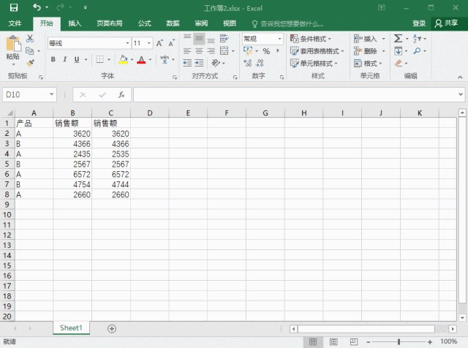The height and width of the screenshot is (348, 468).
Task: Click the Cut scissors icon
Action: pyautogui.click(x=30, y=39)
